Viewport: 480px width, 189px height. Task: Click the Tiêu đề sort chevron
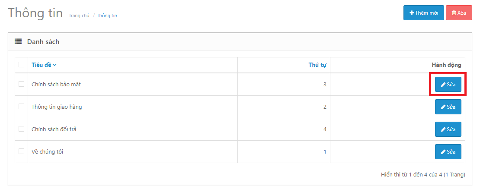tap(54, 65)
